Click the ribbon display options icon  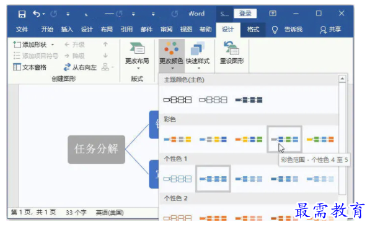click(273, 13)
